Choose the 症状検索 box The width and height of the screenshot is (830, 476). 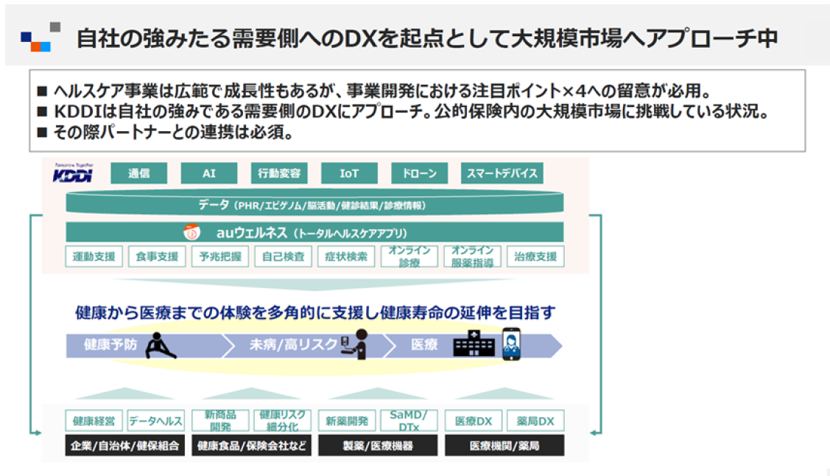(x=346, y=256)
